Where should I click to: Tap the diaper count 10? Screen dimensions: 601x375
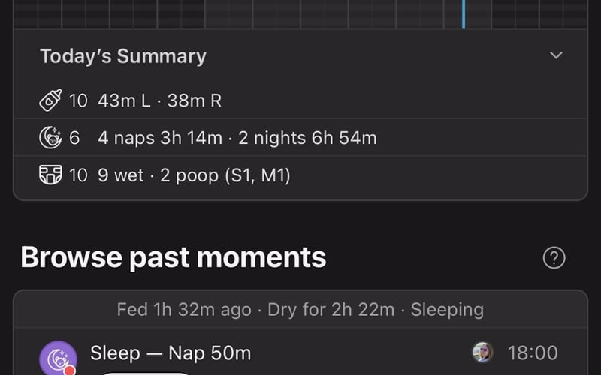78,175
